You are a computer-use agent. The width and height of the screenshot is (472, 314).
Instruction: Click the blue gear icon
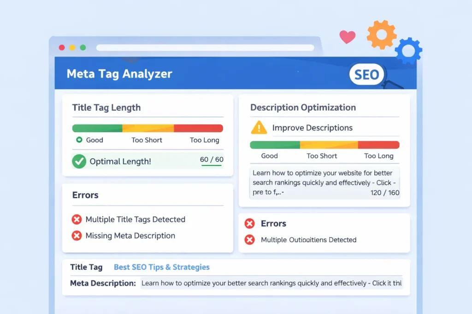pos(408,51)
